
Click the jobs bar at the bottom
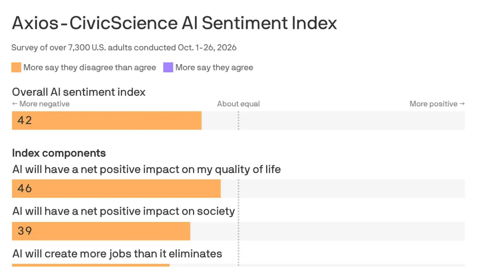pyautogui.click(x=91, y=265)
